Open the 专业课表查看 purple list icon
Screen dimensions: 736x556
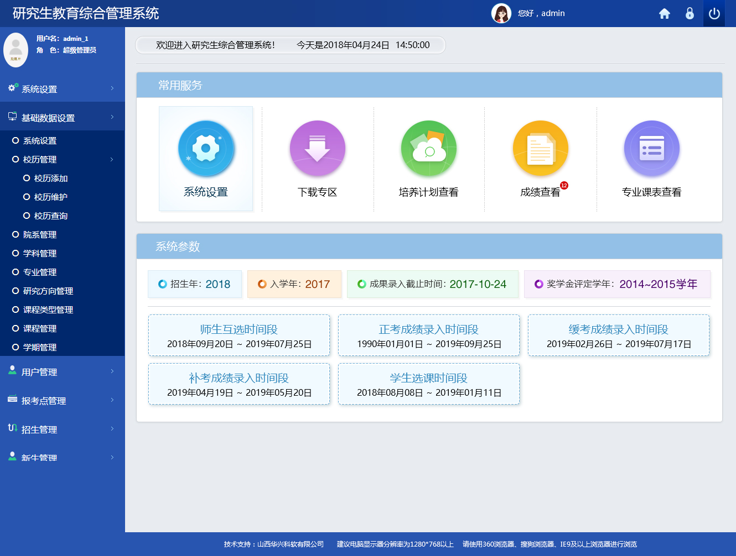click(651, 149)
